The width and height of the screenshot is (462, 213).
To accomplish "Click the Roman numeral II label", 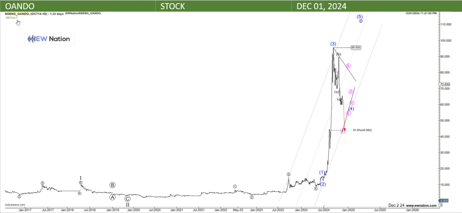I will [128, 204].
